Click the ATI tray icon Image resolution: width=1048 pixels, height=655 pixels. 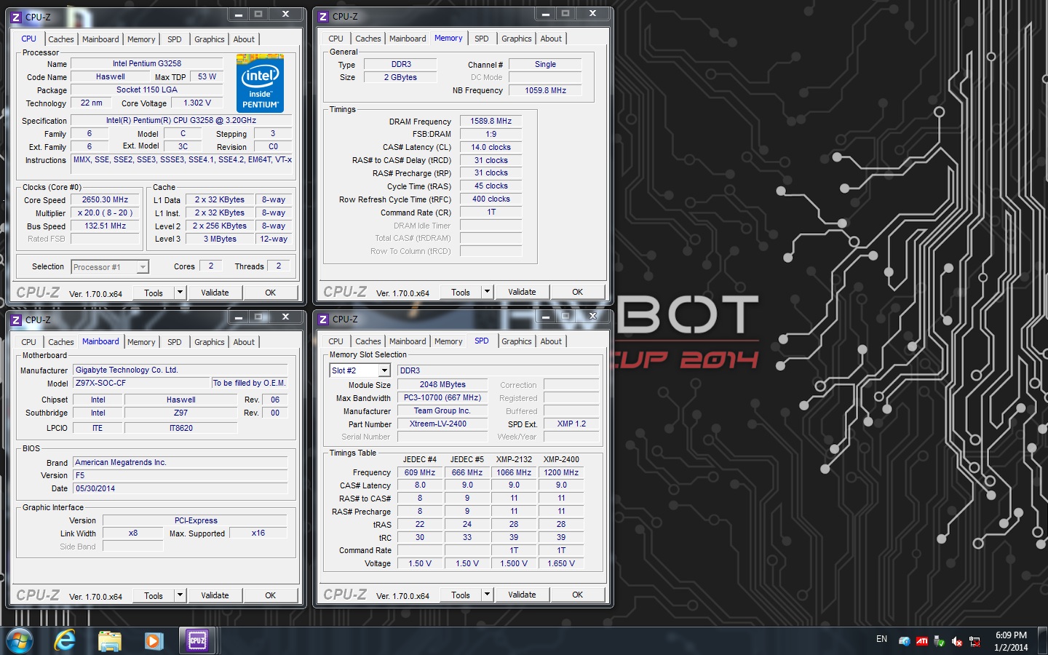pos(922,641)
